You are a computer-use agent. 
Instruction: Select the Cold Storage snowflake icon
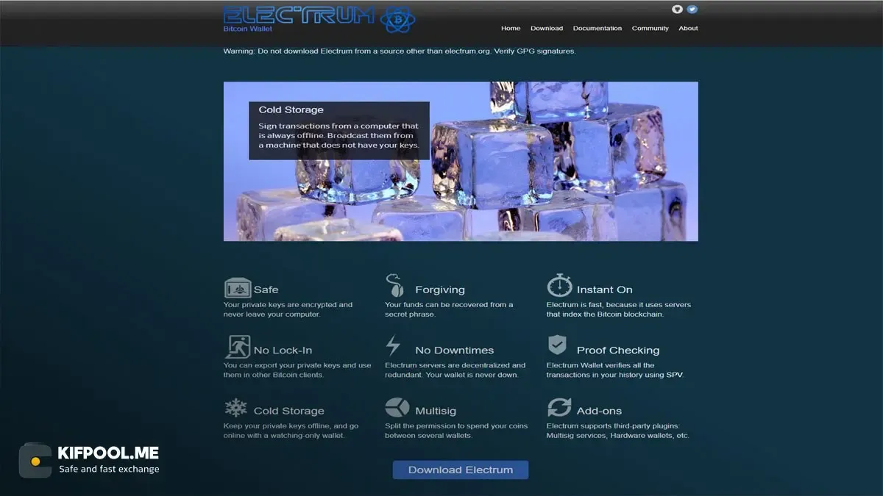(236, 408)
